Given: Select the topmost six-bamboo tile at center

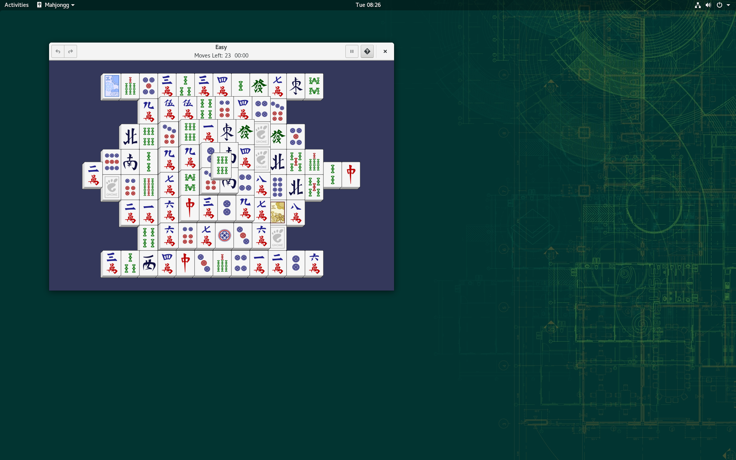Looking at the screenshot, I should (x=222, y=165).
